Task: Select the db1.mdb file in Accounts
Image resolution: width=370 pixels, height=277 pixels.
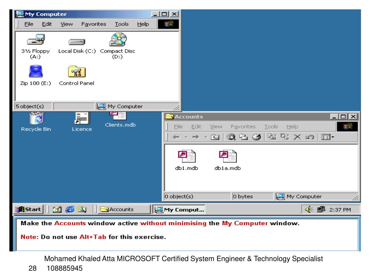Action: (186, 160)
